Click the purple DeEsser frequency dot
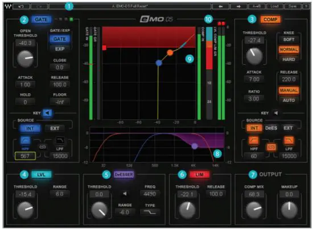 pyautogui.click(x=195, y=146)
